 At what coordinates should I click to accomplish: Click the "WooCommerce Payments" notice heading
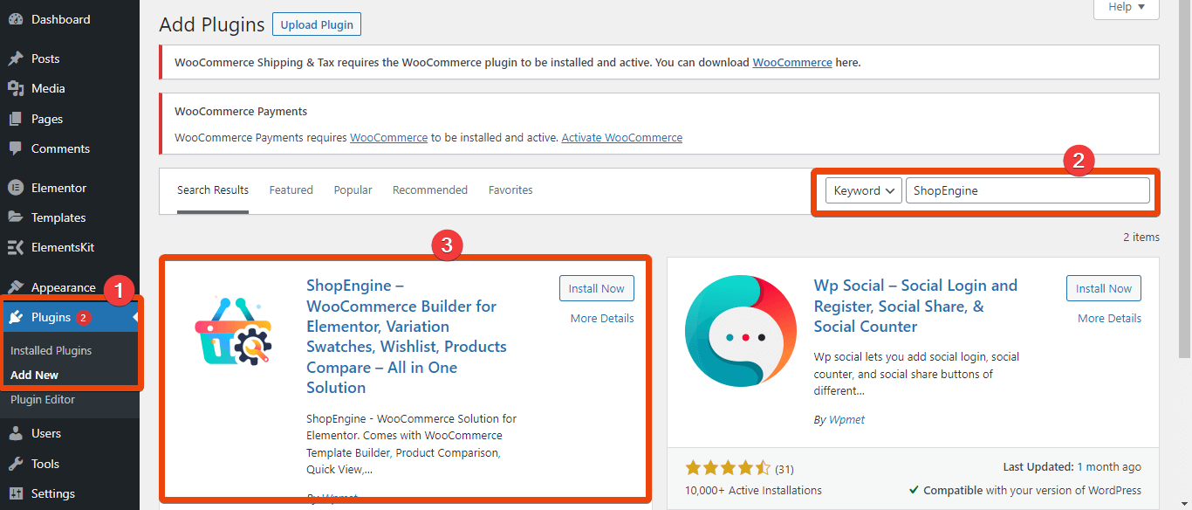tap(241, 112)
